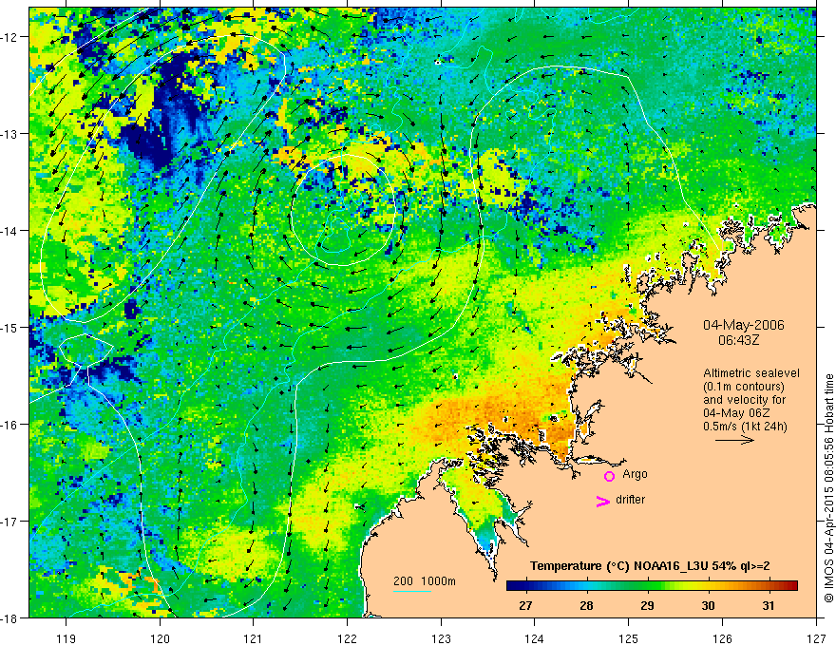
Task: Click the 'Altimetric sealevel' caption line
Action: coord(751,373)
